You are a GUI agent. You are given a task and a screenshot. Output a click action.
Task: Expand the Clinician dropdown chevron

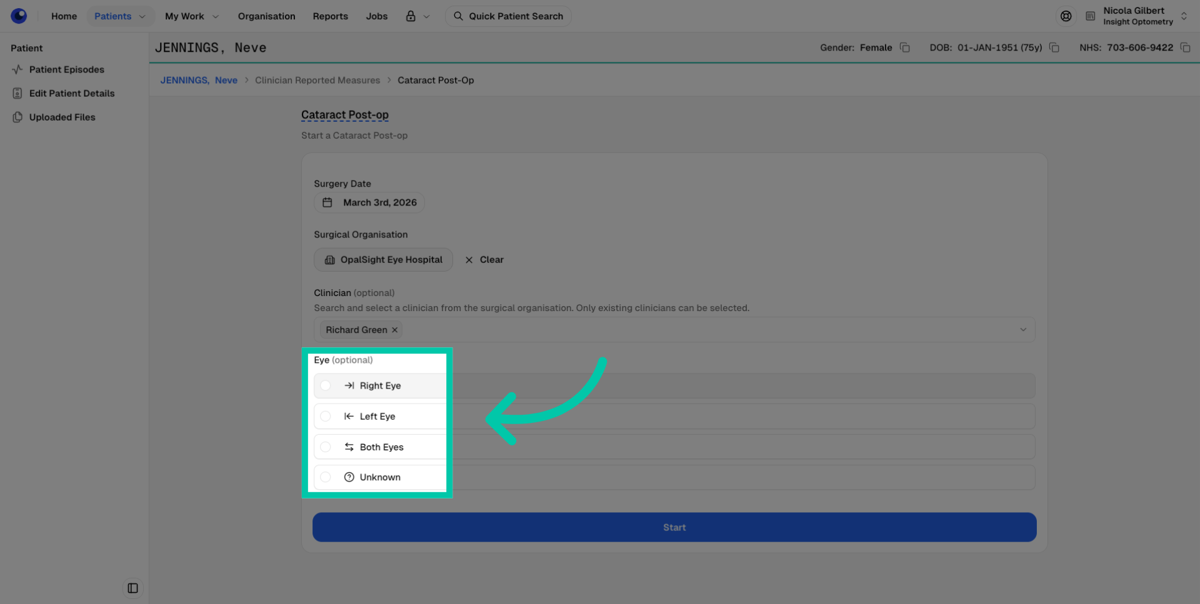pos(1023,330)
